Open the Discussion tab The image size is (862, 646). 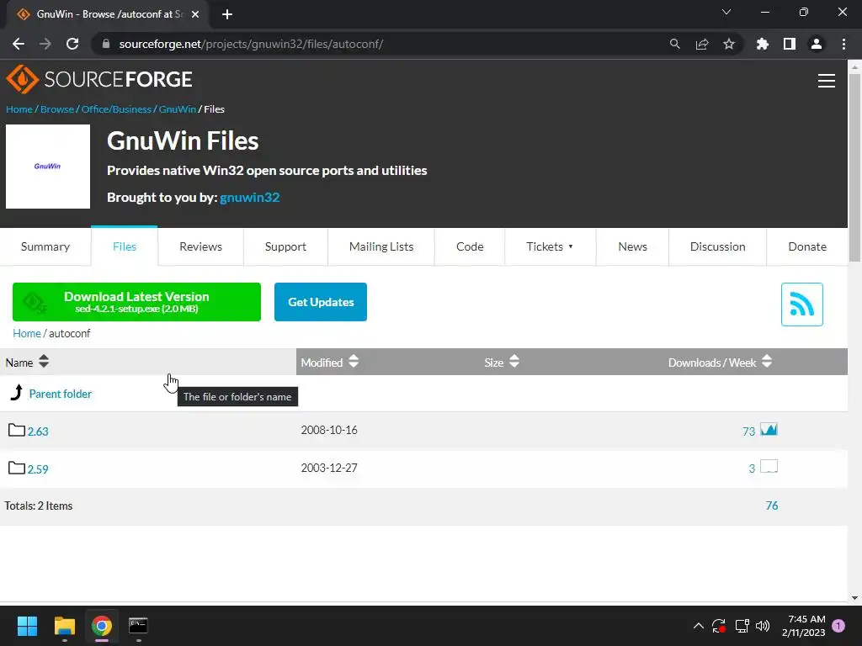[x=717, y=246]
